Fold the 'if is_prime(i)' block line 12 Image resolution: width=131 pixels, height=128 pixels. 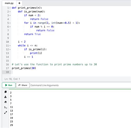pos(10,49)
